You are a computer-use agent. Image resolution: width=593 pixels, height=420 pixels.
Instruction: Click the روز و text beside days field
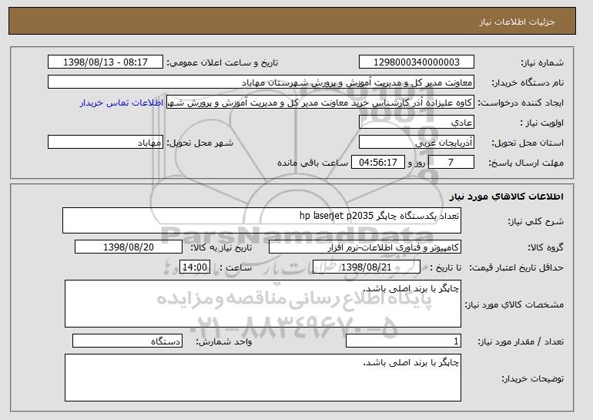pyautogui.click(x=417, y=163)
